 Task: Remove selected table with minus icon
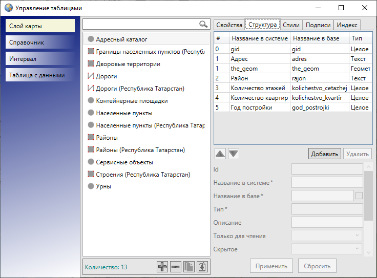click(x=176, y=267)
